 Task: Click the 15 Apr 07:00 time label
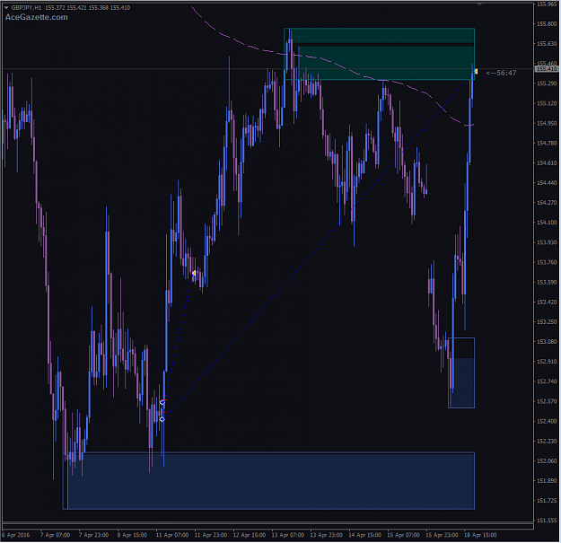pos(404,535)
